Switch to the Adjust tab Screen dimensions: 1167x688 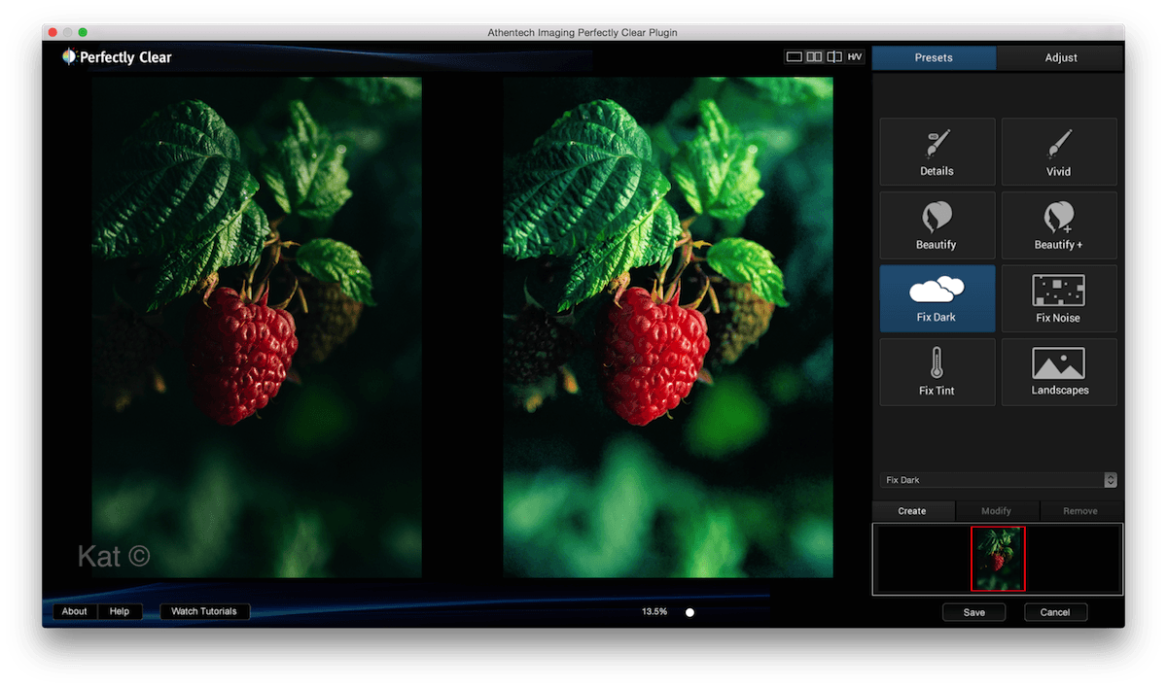[x=1061, y=57]
